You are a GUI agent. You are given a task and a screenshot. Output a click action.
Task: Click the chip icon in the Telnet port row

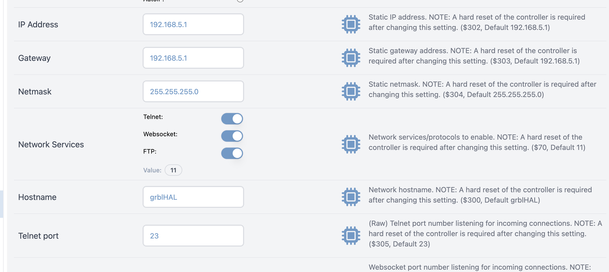pyautogui.click(x=351, y=236)
